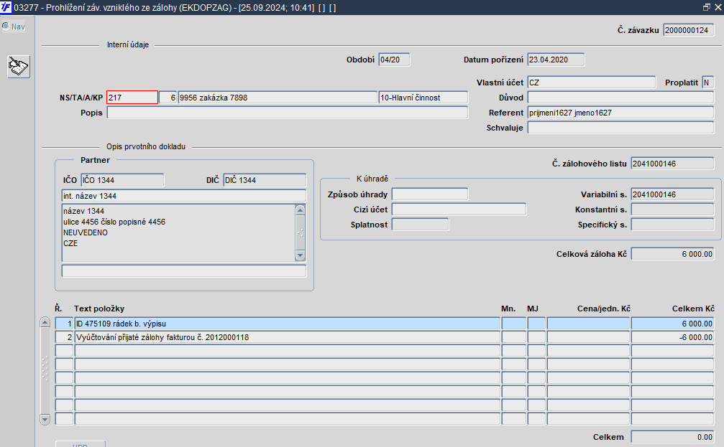Click the bottom Celkem total field 0.00

coord(672,437)
